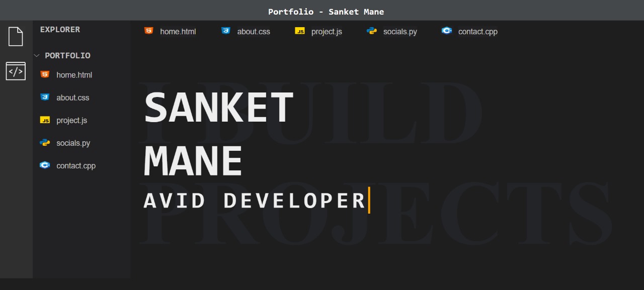
Task: Click the code editor icon in the activity bar
Action: click(x=16, y=71)
